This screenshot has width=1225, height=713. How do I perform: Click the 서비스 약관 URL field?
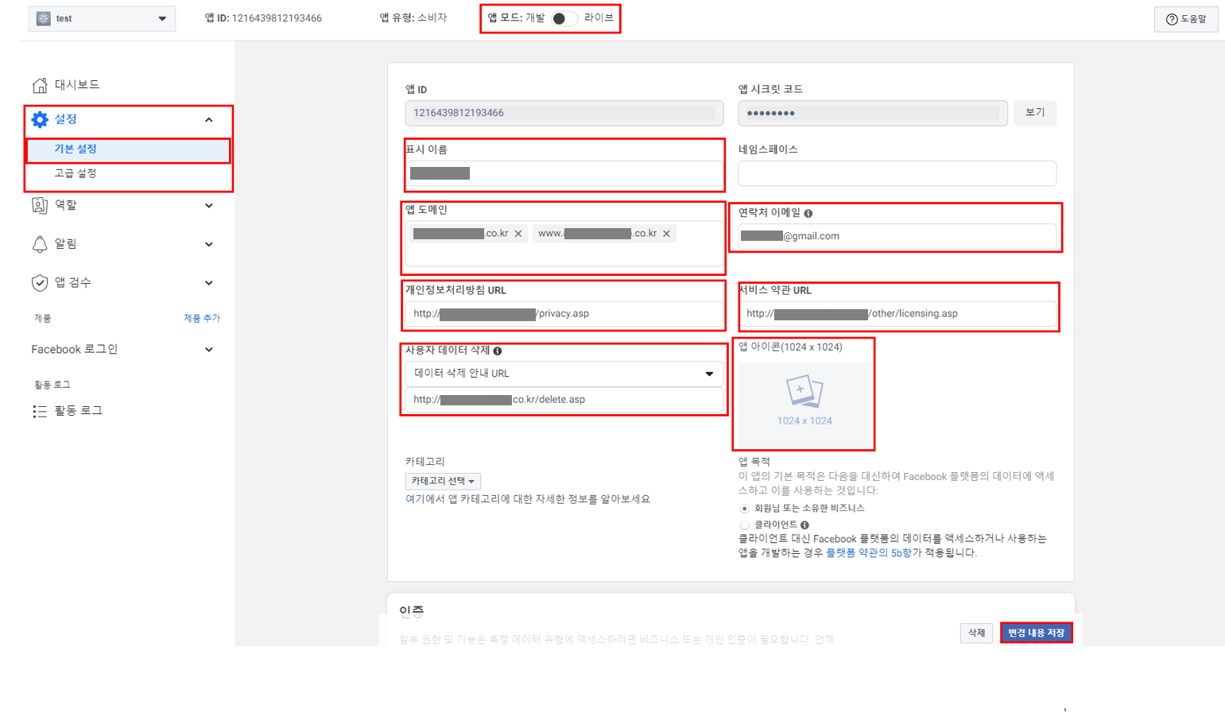897,314
